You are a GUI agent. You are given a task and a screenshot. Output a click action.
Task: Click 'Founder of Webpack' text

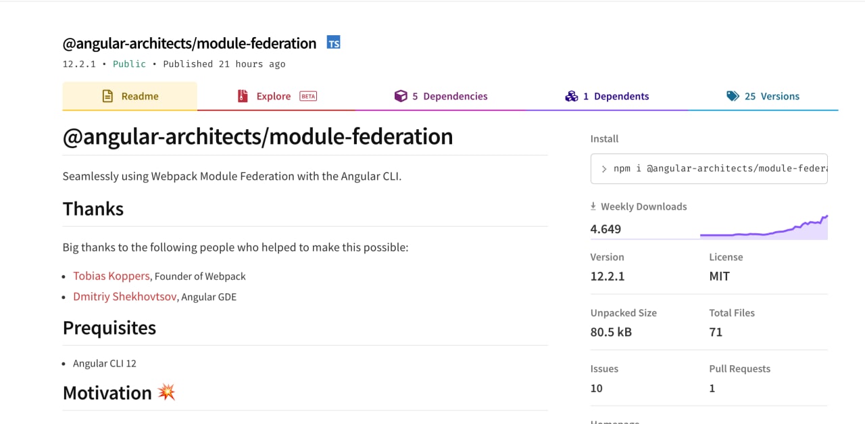click(200, 276)
